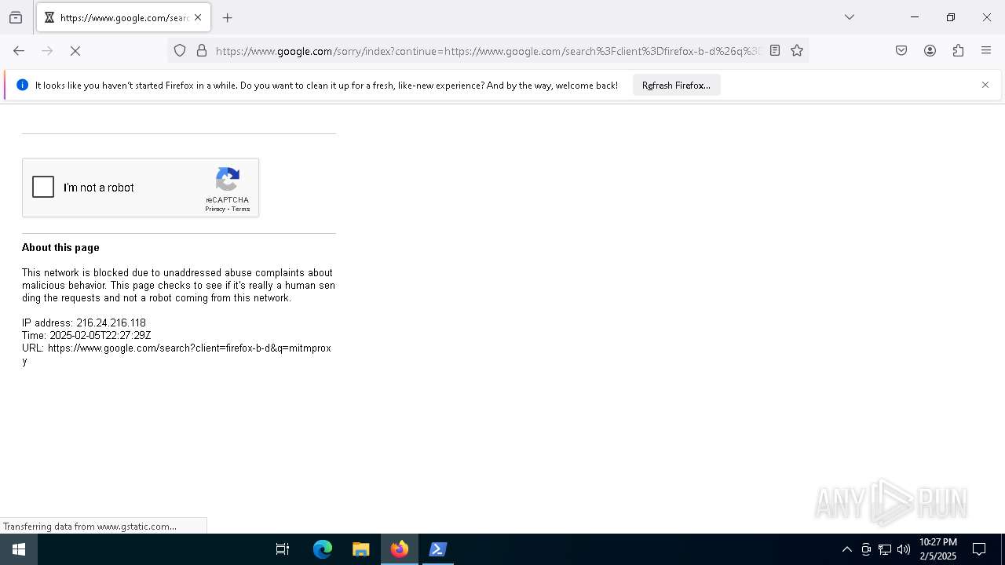
Task: Open tracking protection shield icon
Action: click(180, 51)
